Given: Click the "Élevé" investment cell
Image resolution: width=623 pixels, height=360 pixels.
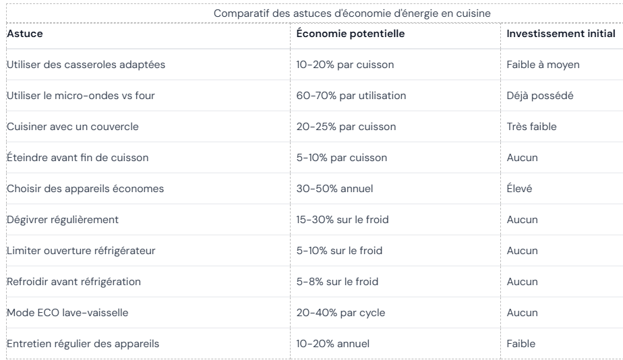Looking at the screenshot, I should tap(519, 189).
